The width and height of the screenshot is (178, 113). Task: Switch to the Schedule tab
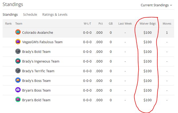[x=30, y=15]
